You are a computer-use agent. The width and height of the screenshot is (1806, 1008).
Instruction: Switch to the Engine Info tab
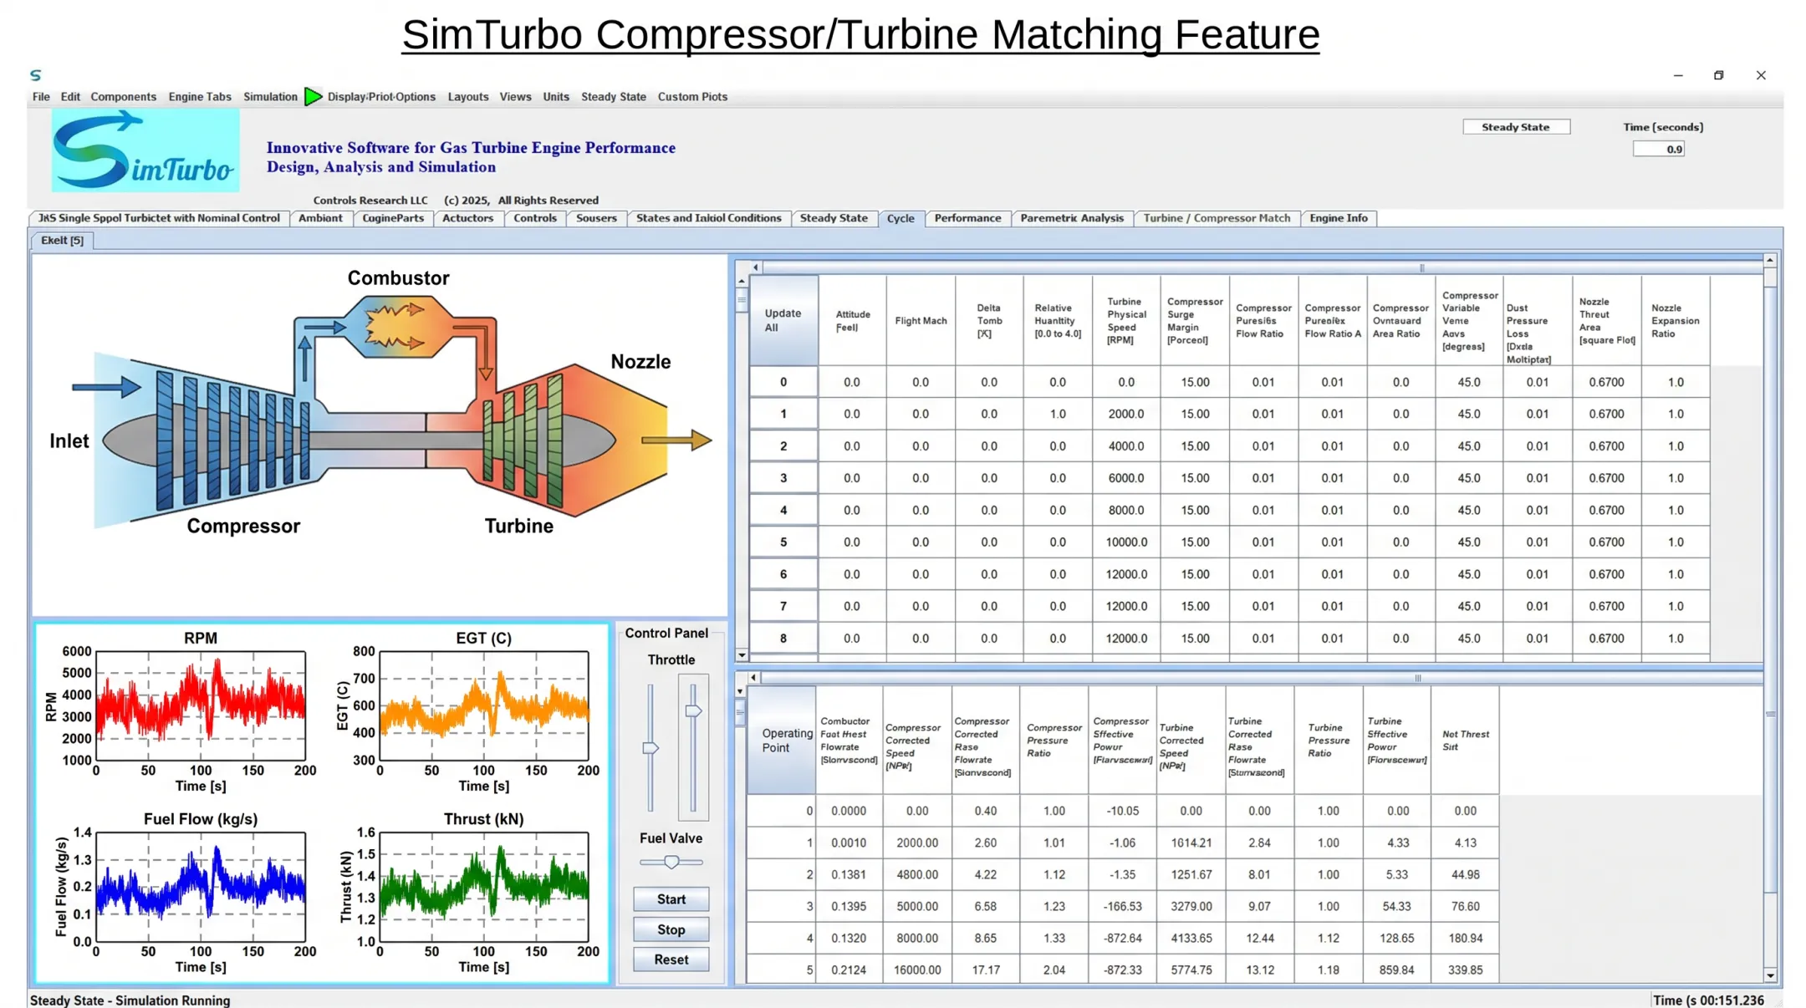(1339, 218)
